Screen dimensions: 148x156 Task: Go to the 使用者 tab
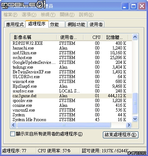[96, 24]
